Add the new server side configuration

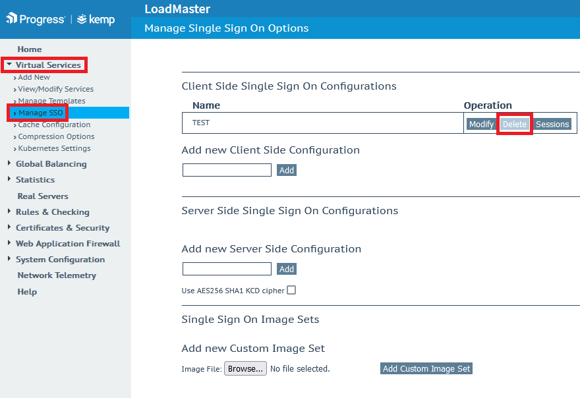pos(287,269)
